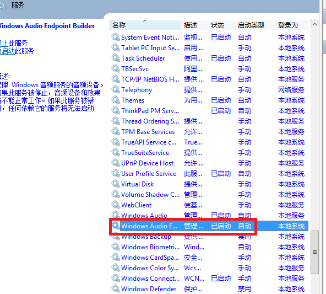Image resolution: width=326 pixels, height=294 pixels.
Task: Sort by the 登录为 column header
Action: click(288, 25)
